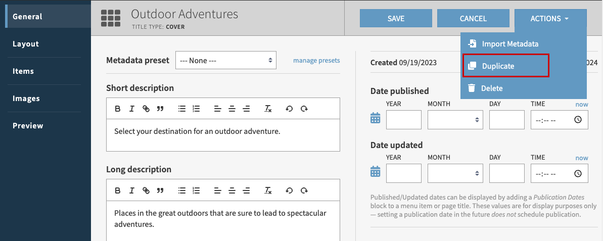
Task: Open calendar picker for Date published
Action: click(375, 119)
